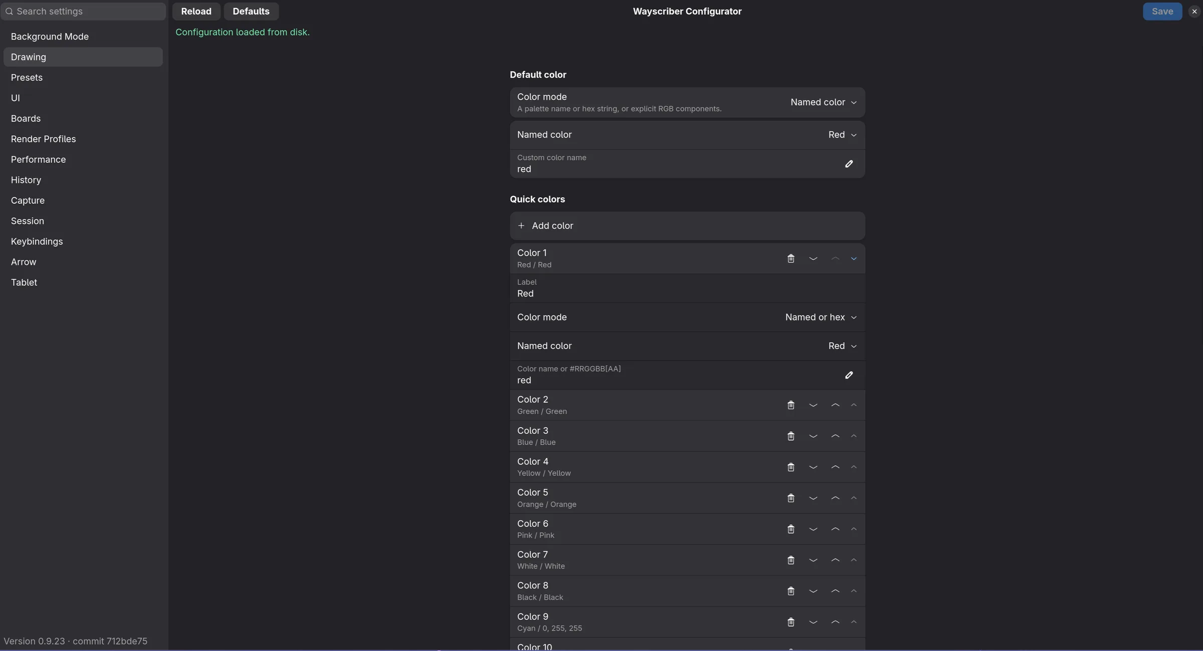Expand Color 6 Pink details
The height and width of the screenshot is (651, 1203).
[854, 529]
